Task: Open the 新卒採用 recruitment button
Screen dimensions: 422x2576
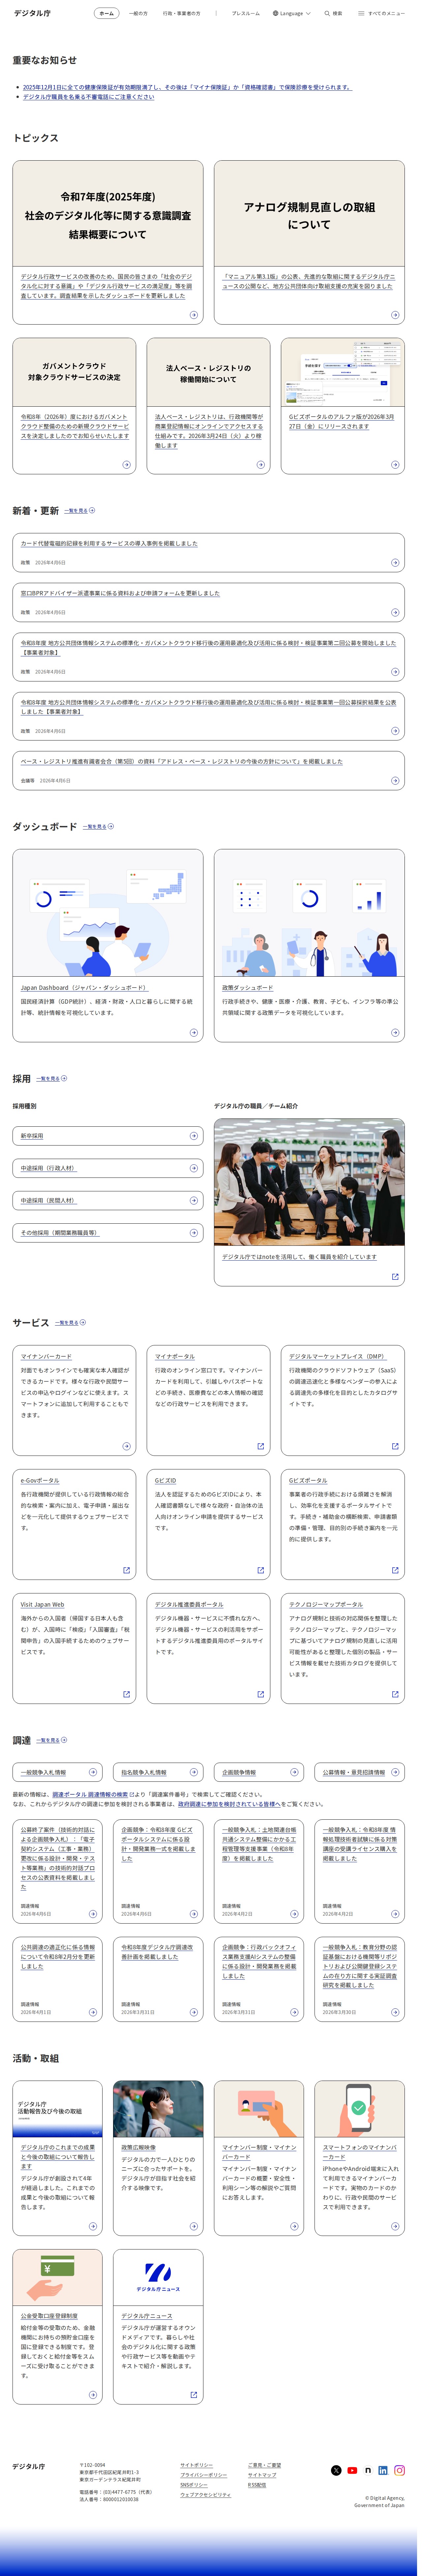Action: (108, 1136)
